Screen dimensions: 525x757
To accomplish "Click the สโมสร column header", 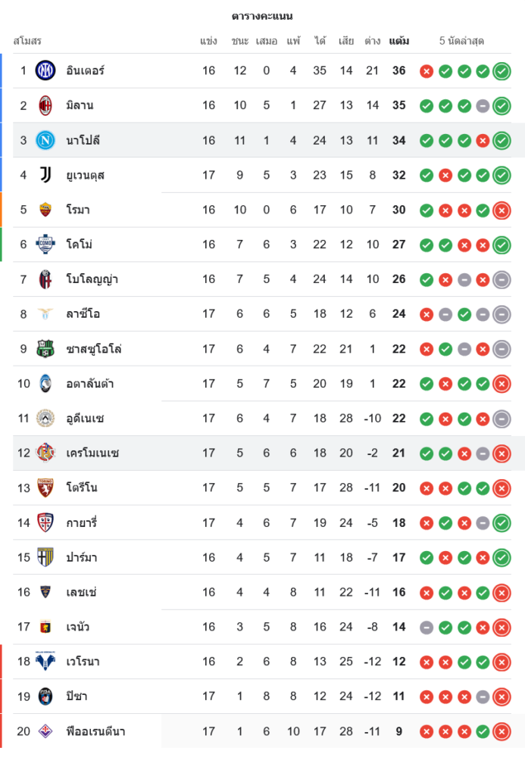I will point(27,41).
